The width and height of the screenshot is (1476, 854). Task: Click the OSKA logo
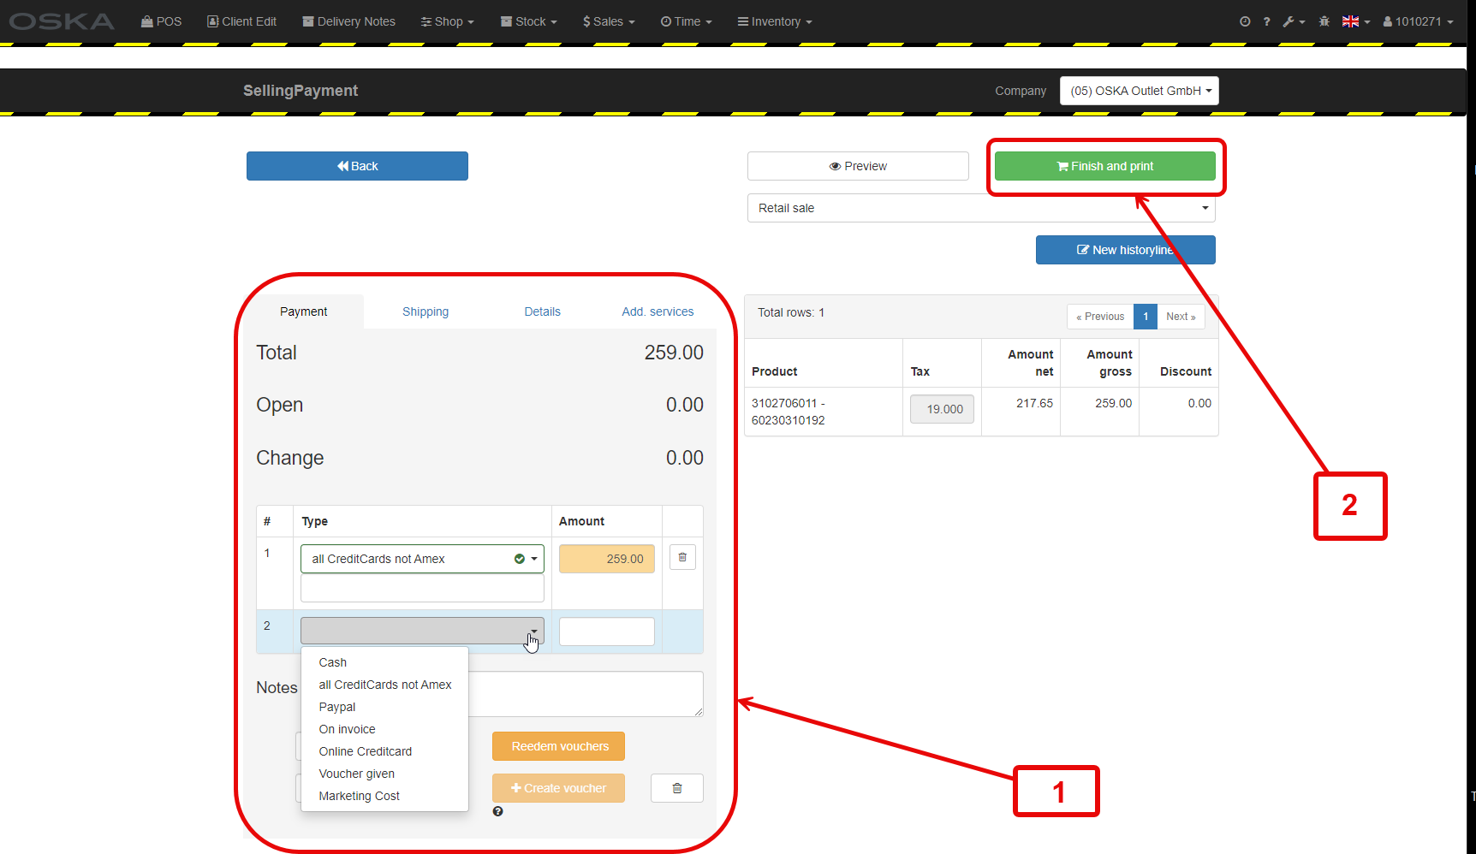click(x=62, y=21)
